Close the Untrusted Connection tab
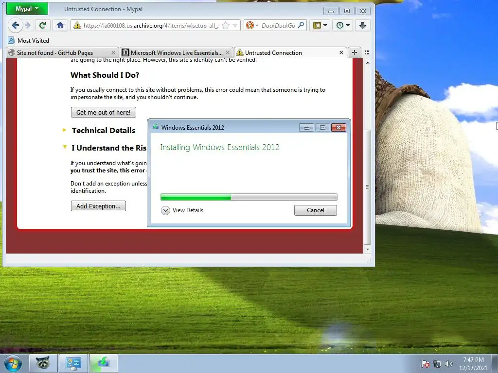 click(341, 52)
